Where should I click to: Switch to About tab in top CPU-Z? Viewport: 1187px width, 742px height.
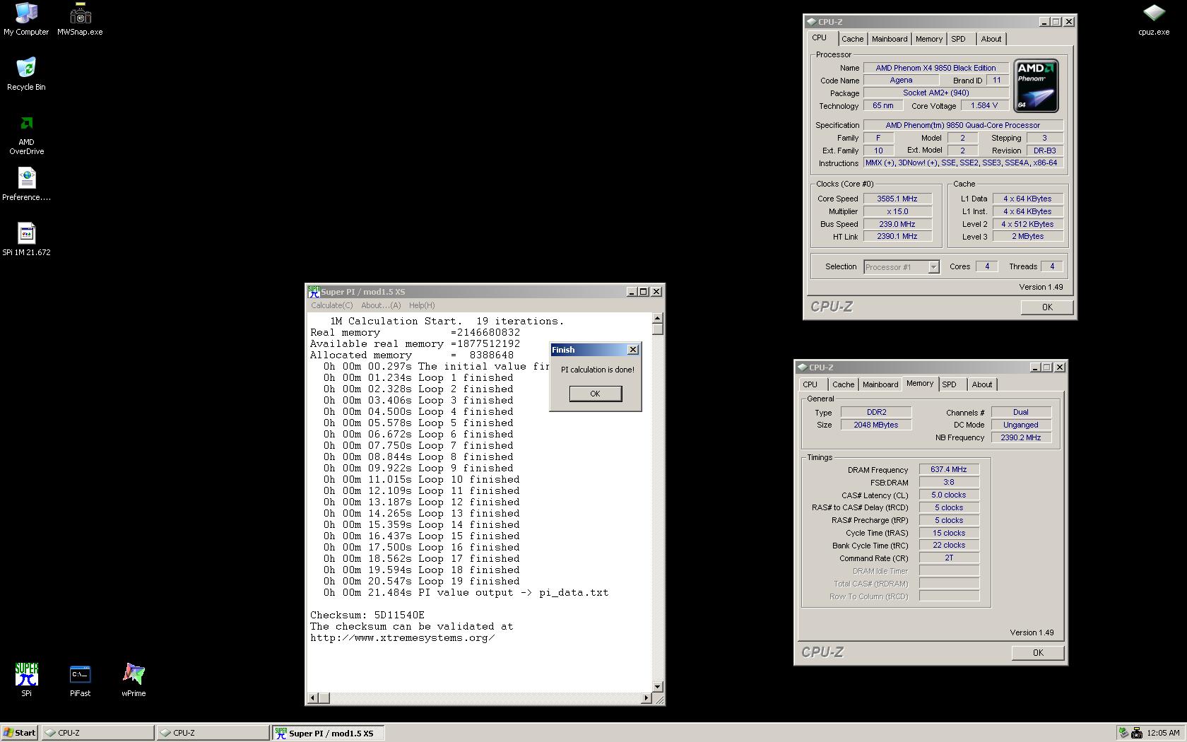point(991,39)
